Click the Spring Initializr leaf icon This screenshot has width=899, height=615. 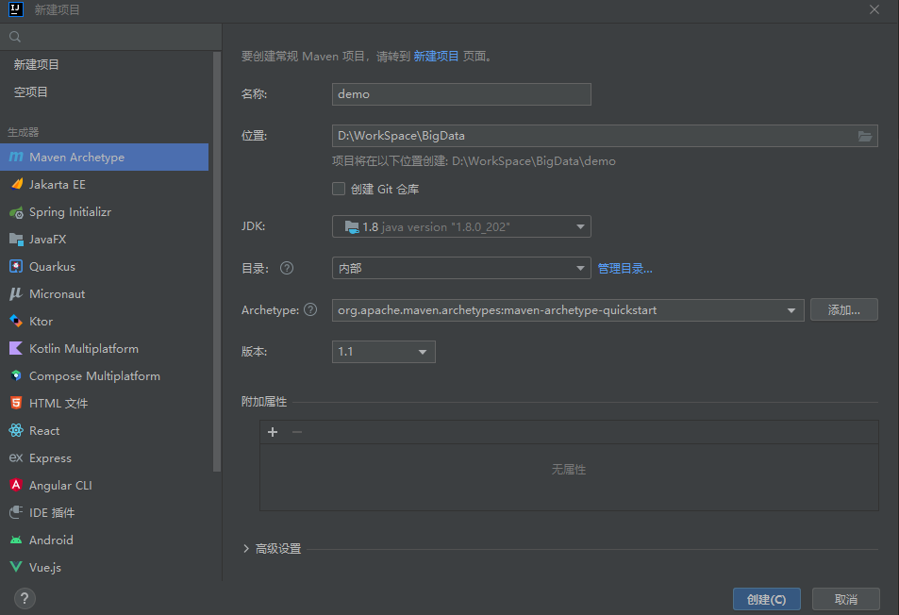(x=16, y=212)
